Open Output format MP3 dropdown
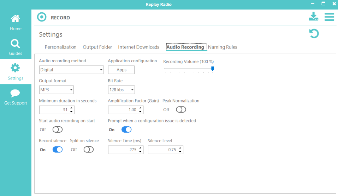Screen dimensions: 338x196 click(57, 90)
